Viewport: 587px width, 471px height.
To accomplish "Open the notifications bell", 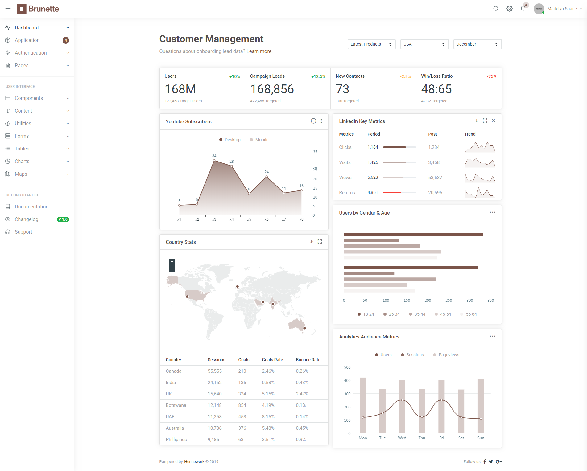I will coord(523,9).
